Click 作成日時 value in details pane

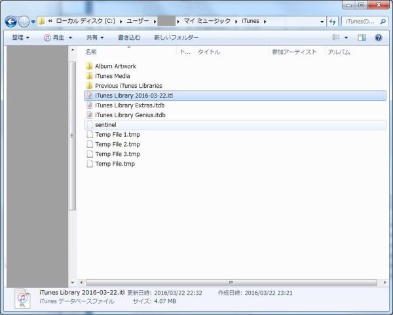[269, 293]
